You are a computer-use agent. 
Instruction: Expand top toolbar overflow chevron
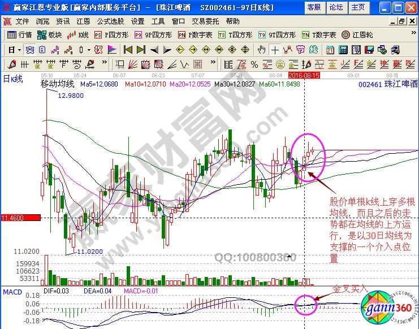click(x=414, y=33)
